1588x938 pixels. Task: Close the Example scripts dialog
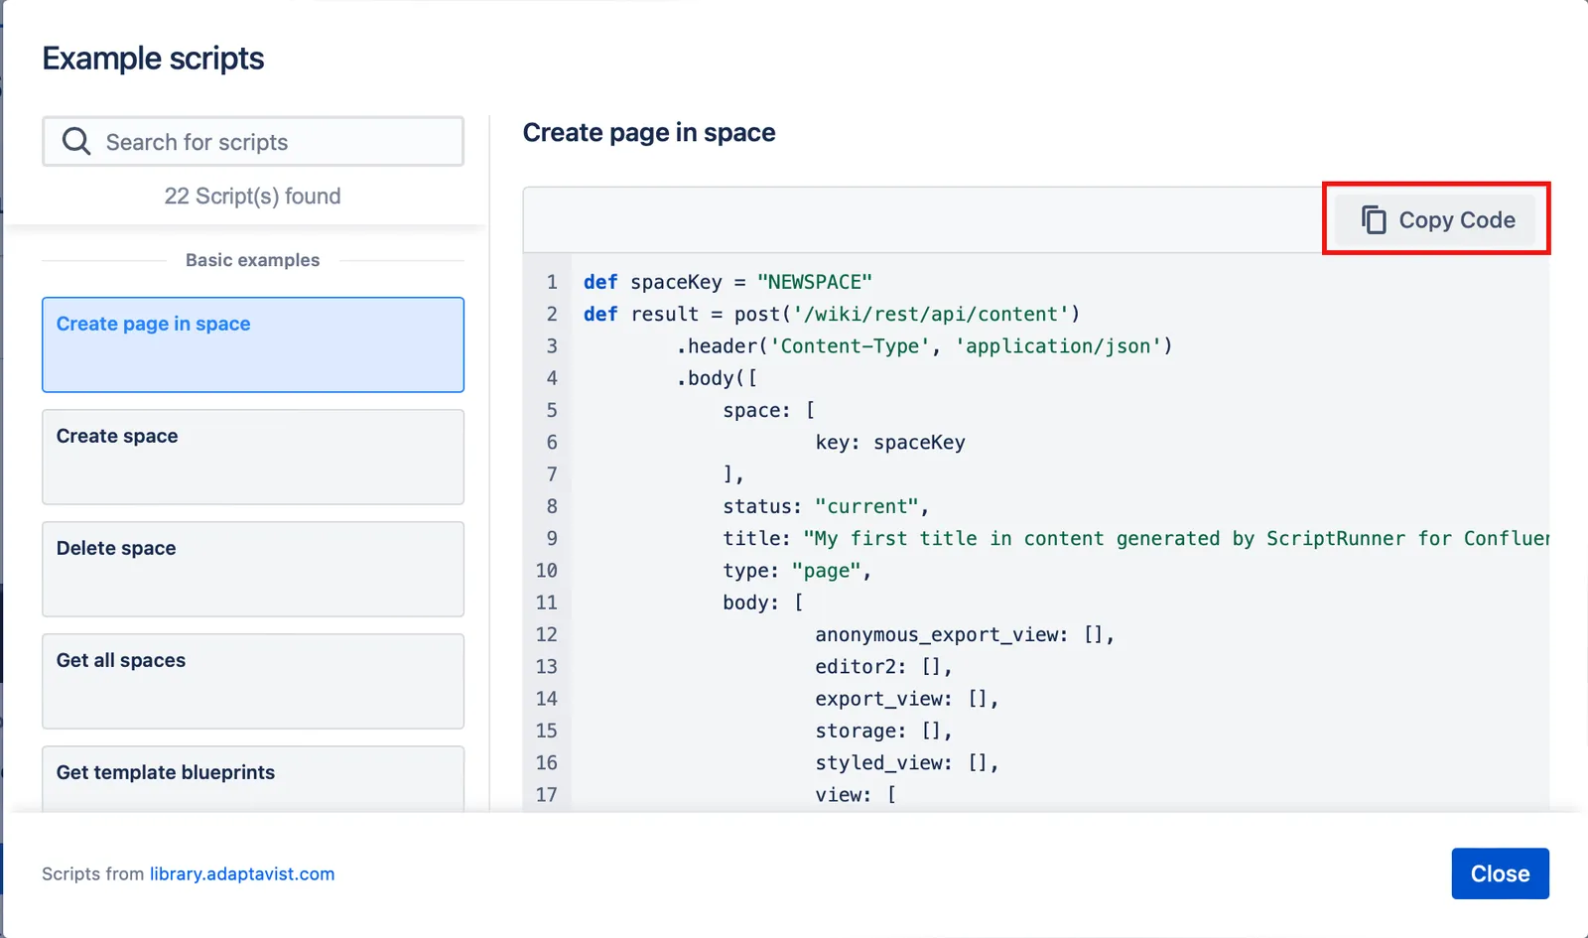tap(1500, 873)
